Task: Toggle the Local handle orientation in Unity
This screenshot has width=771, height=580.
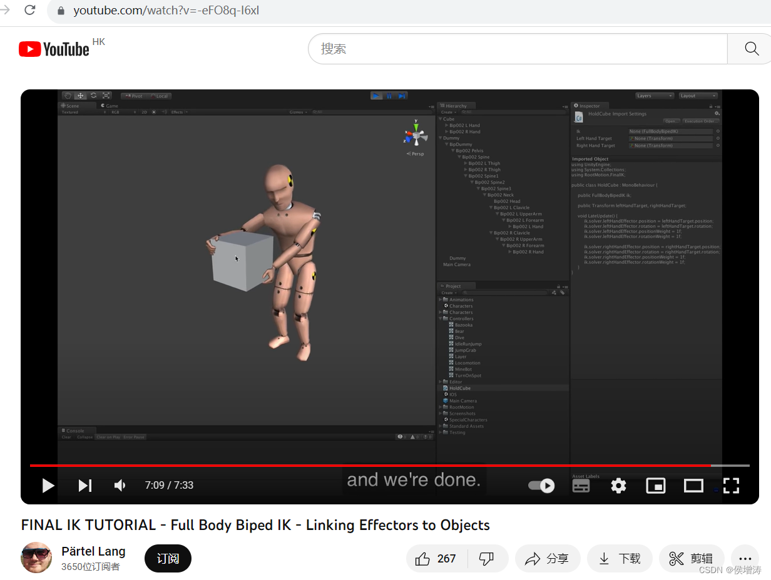Action: coord(159,96)
